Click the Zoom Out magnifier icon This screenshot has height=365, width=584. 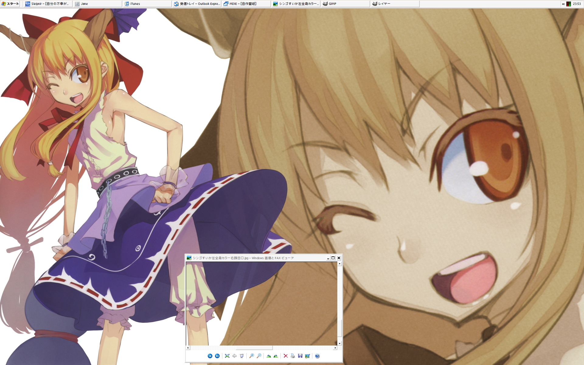[x=259, y=356]
